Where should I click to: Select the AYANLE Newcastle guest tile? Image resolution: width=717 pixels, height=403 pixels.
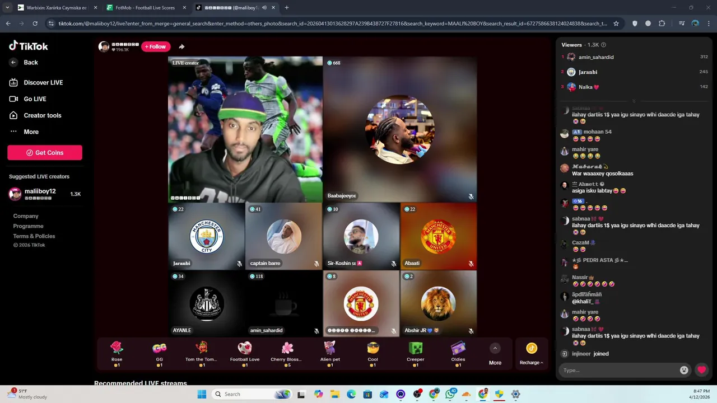[x=207, y=303]
